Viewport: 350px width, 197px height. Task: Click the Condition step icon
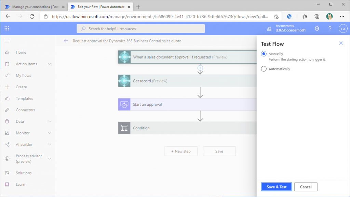click(124, 128)
